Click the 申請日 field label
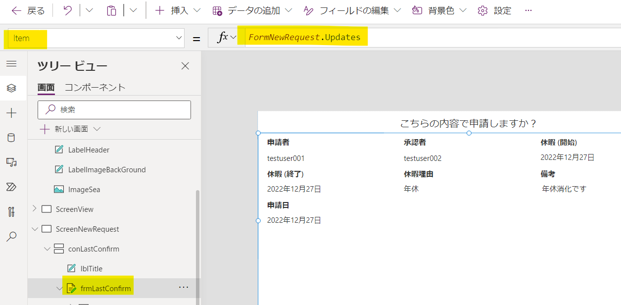This screenshot has height=305, width=621. (278, 205)
